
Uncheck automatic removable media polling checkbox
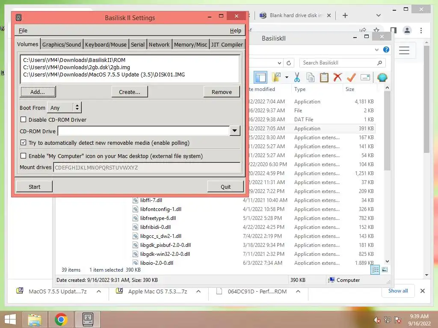(24, 143)
